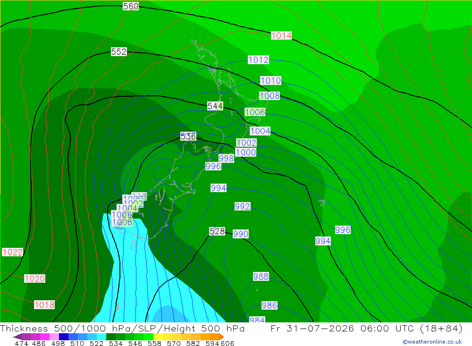Select the 990 isobar label

click(x=241, y=234)
